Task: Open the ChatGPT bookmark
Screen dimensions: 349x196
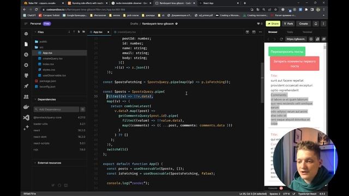Action: (x=29, y=15)
